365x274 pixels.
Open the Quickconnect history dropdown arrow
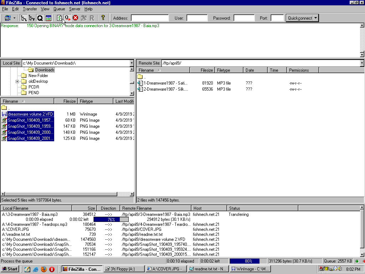coord(316,18)
